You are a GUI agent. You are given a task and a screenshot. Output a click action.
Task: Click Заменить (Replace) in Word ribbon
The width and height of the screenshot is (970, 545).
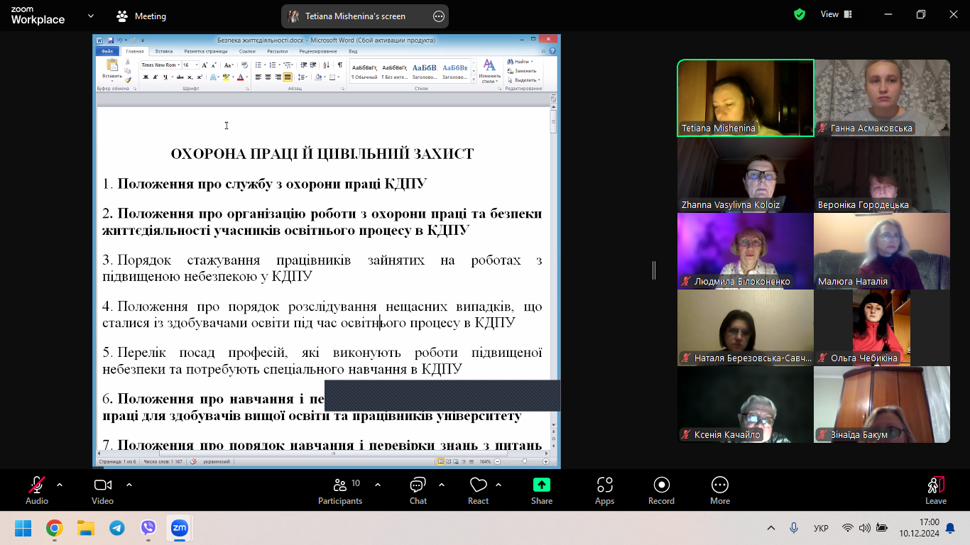point(522,71)
